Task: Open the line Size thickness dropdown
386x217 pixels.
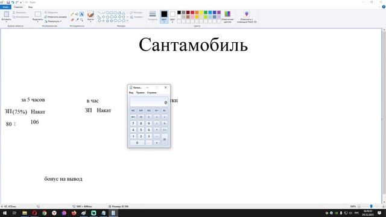Action: [x=153, y=16]
